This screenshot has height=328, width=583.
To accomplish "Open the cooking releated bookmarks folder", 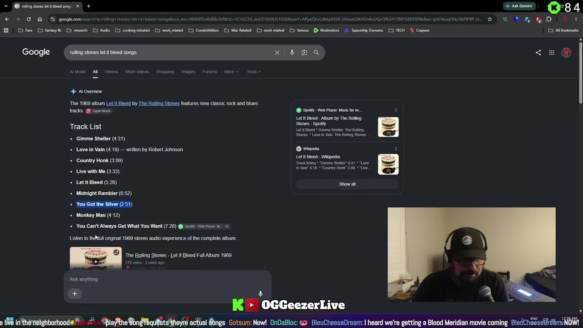I will pos(132,31).
